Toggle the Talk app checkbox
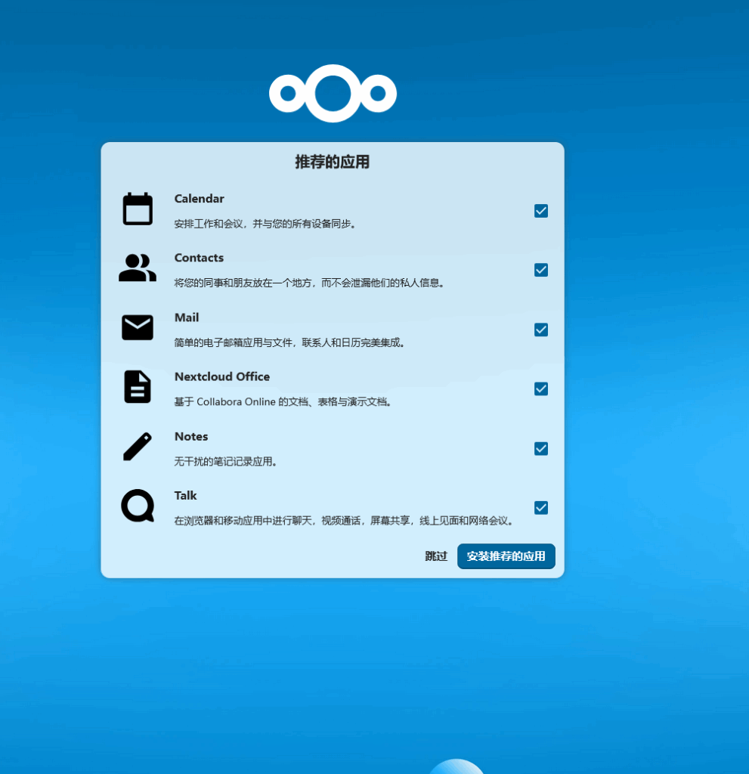The image size is (749, 774). coord(541,507)
